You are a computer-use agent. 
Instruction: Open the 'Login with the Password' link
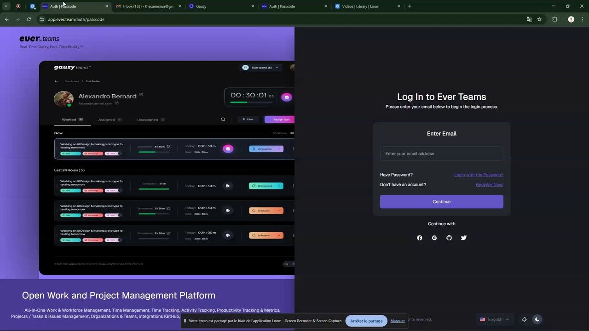pos(479,175)
